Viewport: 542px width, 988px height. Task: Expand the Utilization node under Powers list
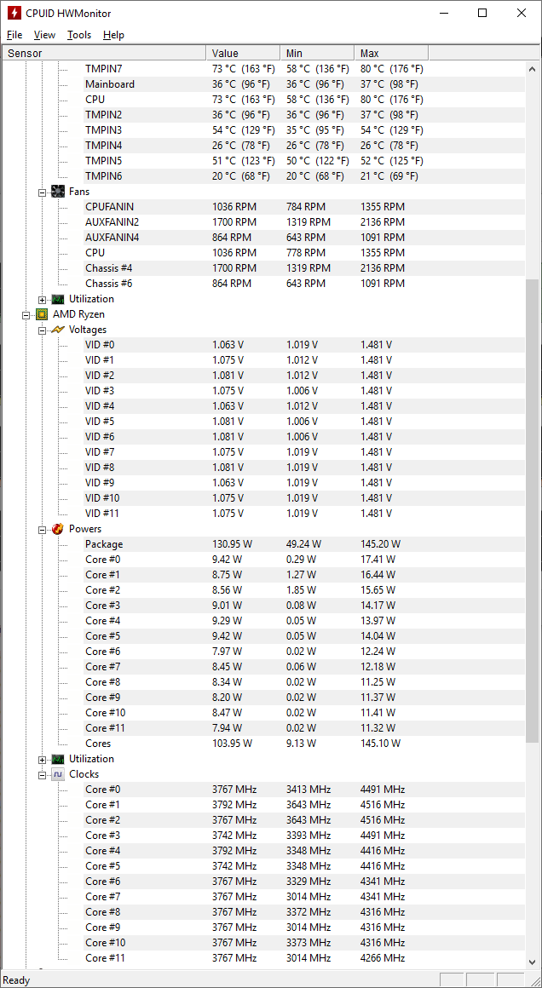pos(43,759)
